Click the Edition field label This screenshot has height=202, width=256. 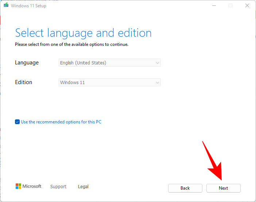coord(24,82)
